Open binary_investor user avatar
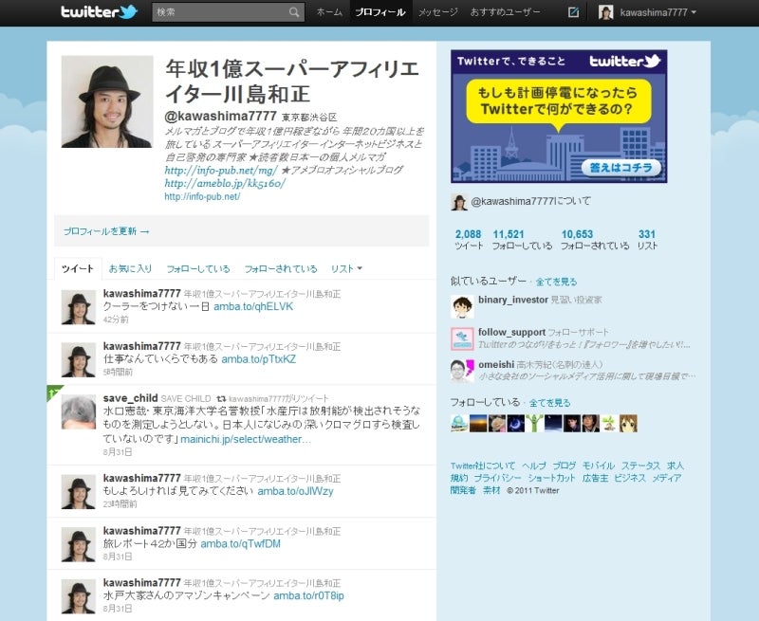Viewport: 759px width, 621px height. coord(462,306)
